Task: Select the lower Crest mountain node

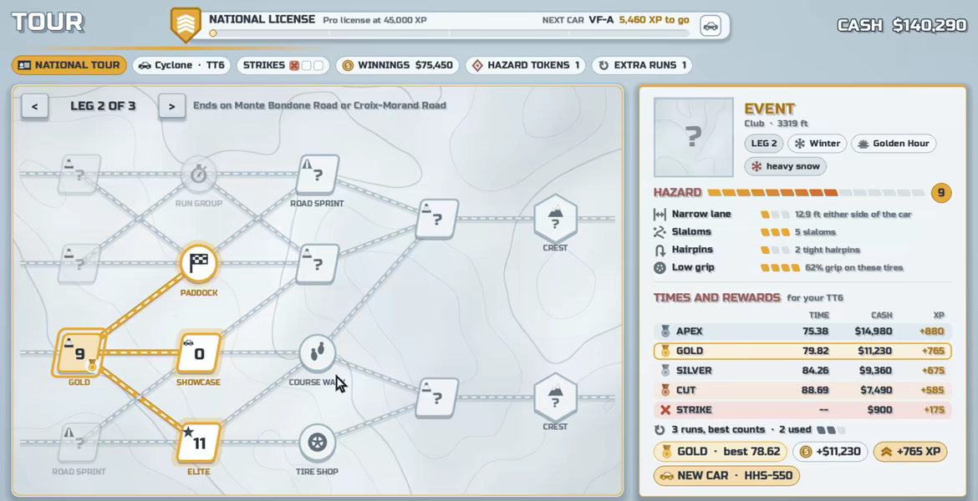Action: pyautogui.click(x=555, y=397)
